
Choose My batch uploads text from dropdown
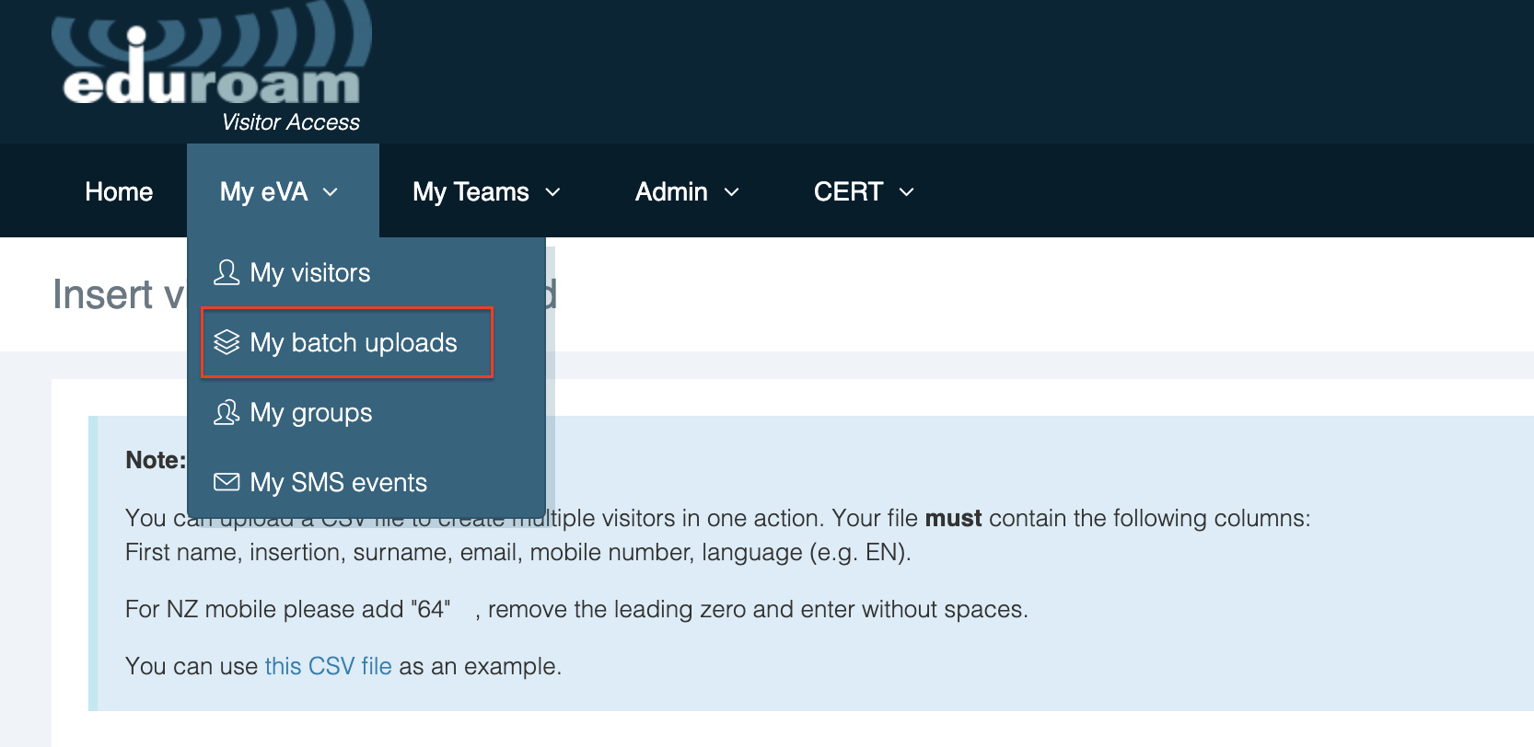pyautogui.click(x=354, y=342)
